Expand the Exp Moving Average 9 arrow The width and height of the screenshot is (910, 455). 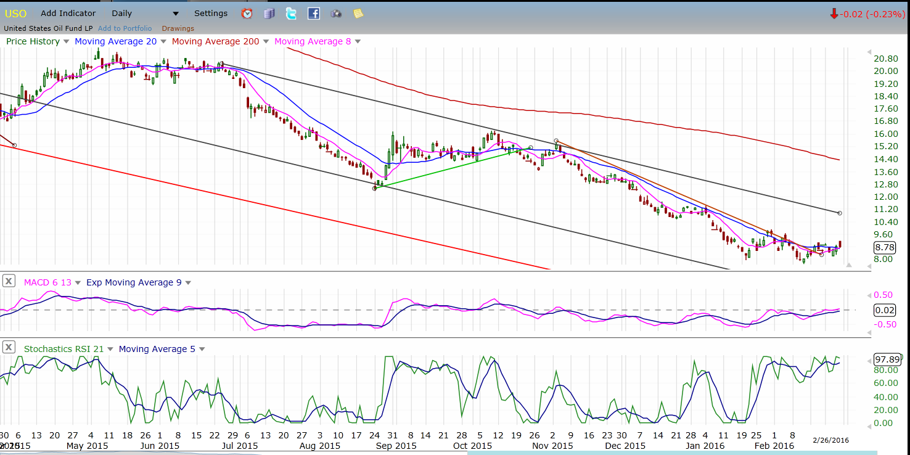pyautogui.click(x=188, y=283)
